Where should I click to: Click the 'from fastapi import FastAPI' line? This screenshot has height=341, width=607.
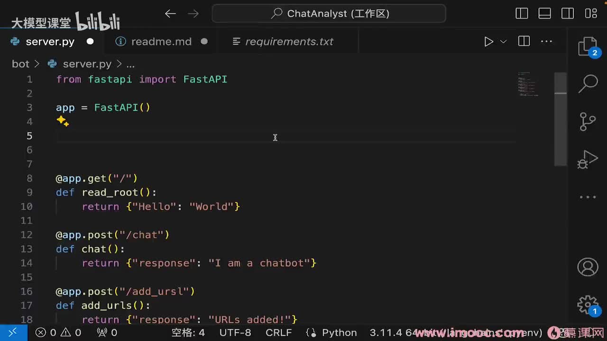[x=142, y=79]
